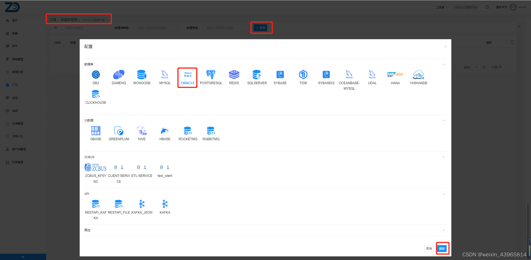The image size is (531, 260).
Task: Choose the DAMENG database type
Action: tap(119, 75)
